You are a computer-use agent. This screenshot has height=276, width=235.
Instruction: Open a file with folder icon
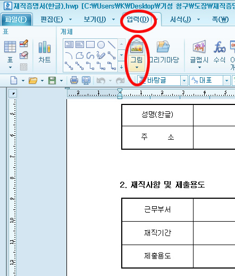(x=33, y=80)
